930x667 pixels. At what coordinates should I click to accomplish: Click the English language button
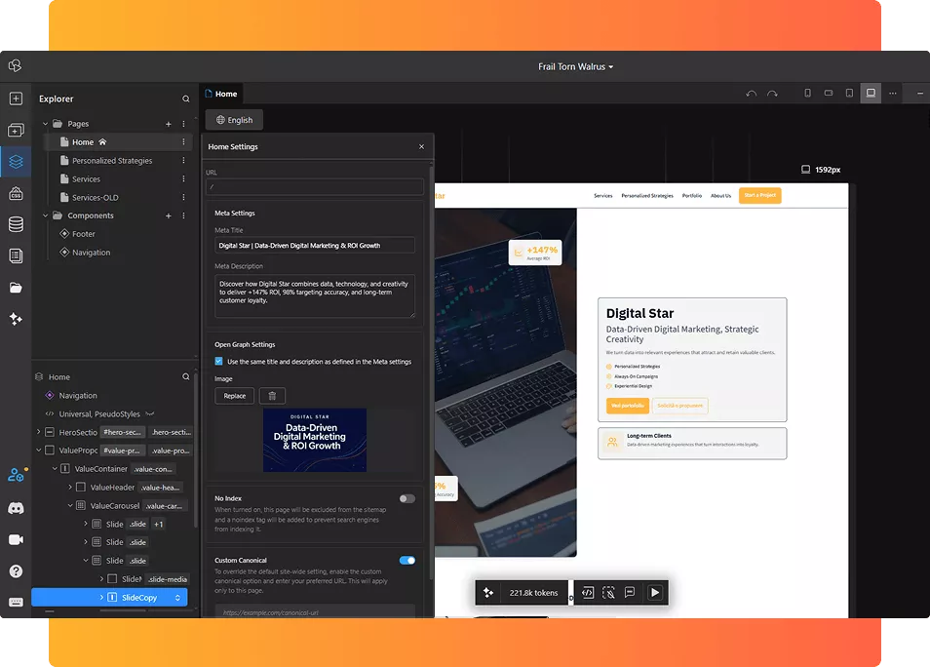point(234,120)
